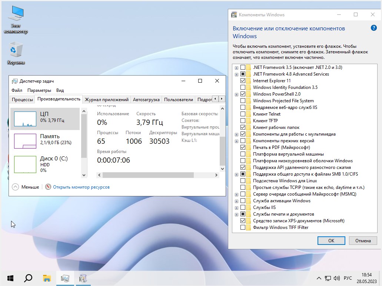Open Windows Search from the taskbar

tap(28, 278)
